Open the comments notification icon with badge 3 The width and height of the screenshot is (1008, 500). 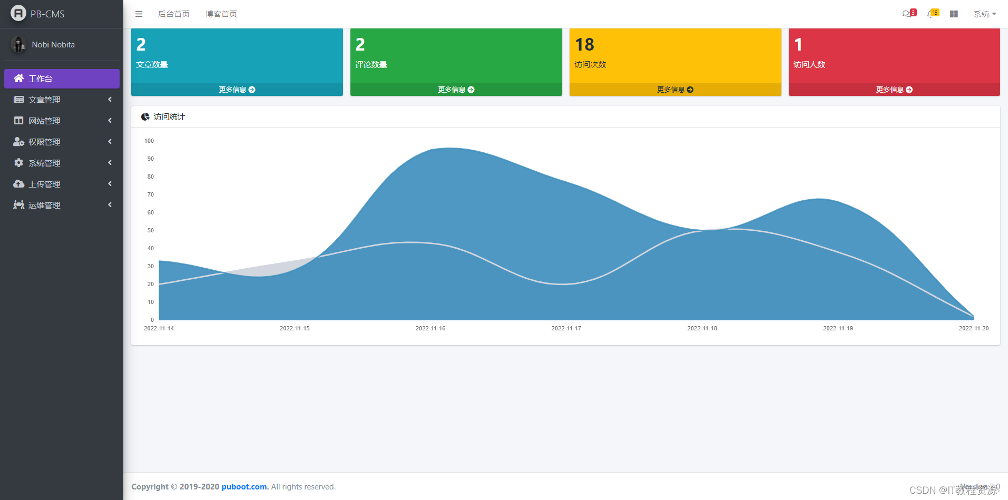[x=909, y=14]
